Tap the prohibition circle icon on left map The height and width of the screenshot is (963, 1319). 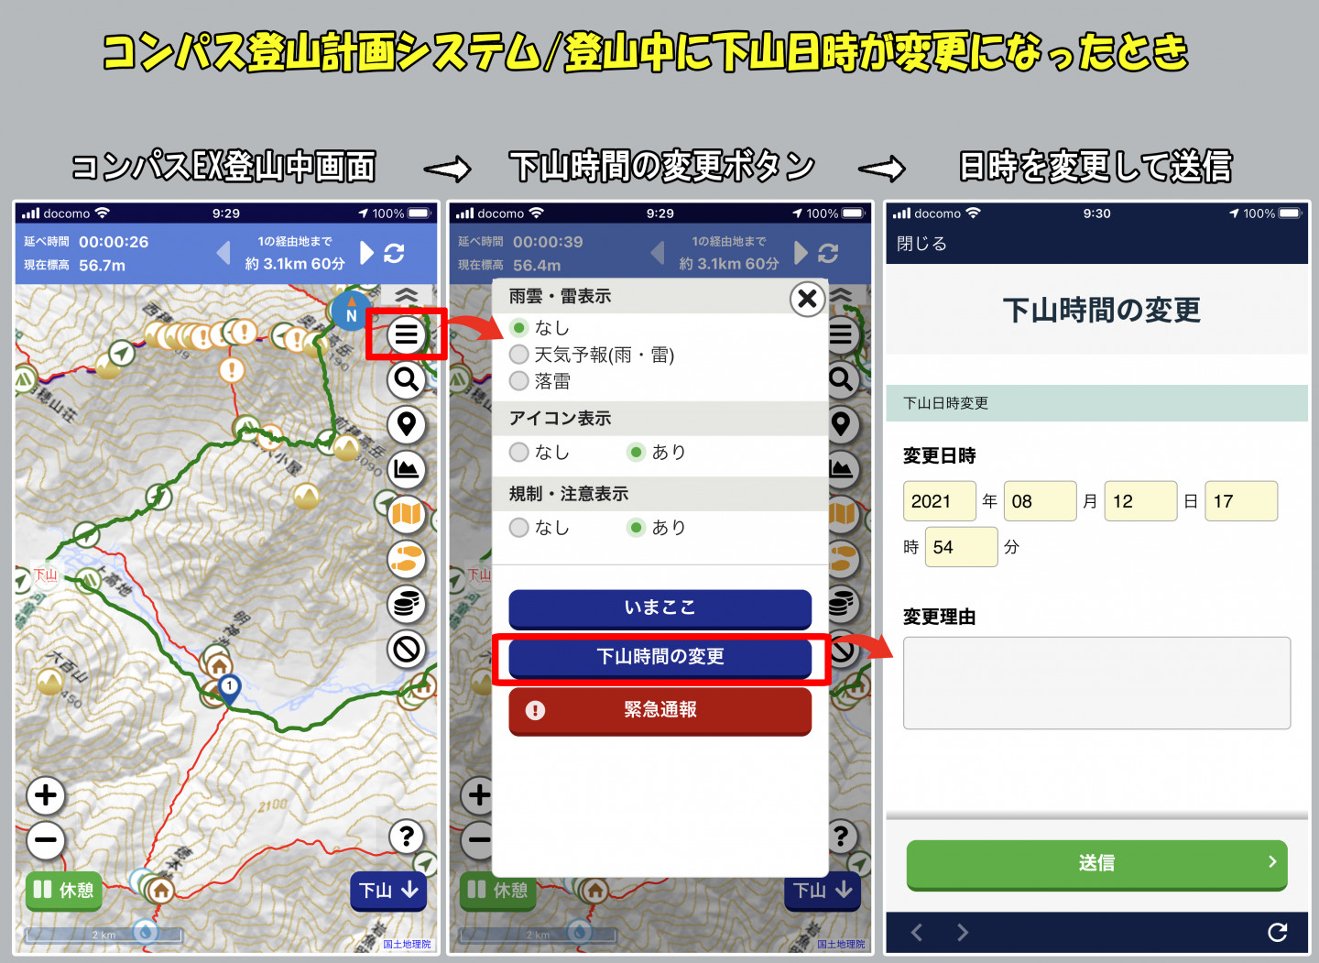(x=407, y=649)
